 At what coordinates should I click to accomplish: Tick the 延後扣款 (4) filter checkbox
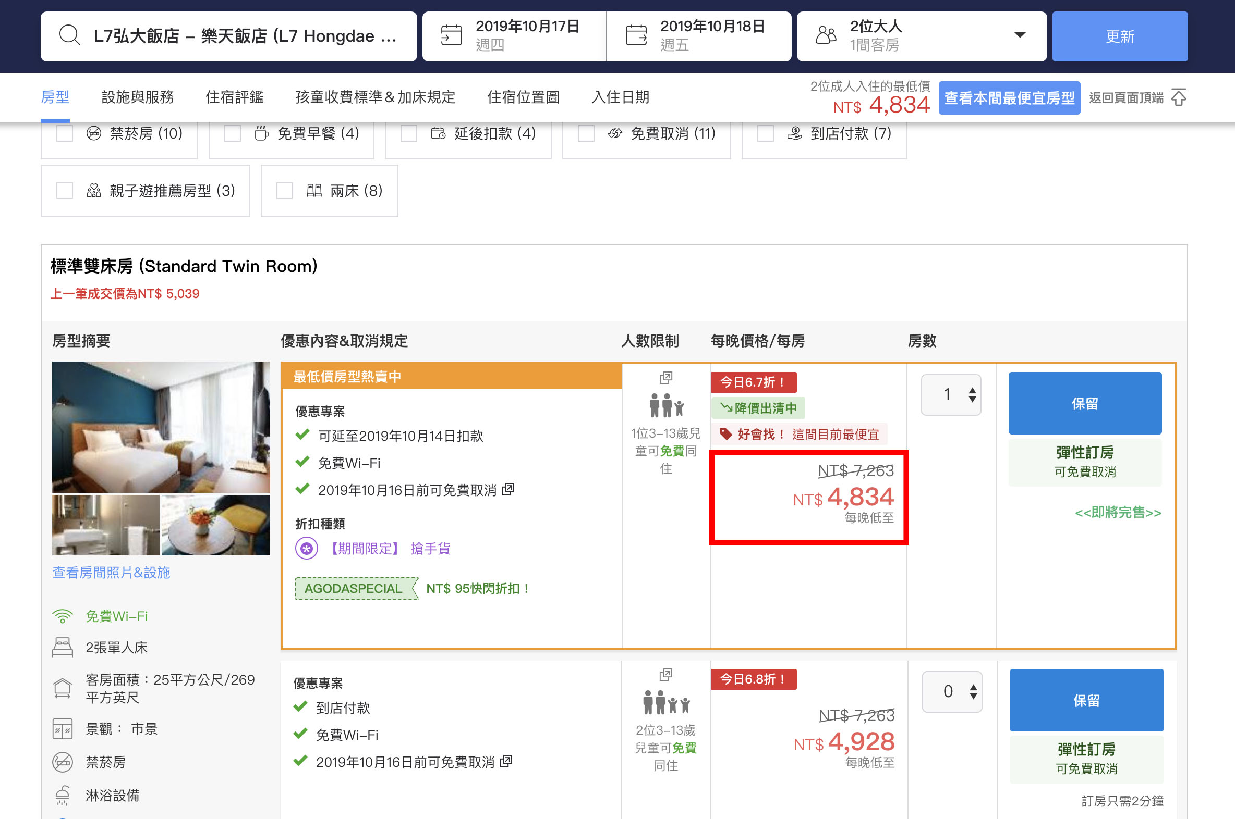point(408,133)
